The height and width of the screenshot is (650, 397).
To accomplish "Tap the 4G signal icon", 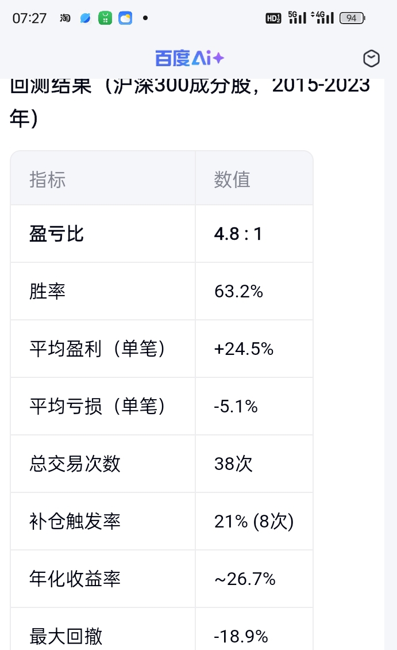I will click(322, 17).
